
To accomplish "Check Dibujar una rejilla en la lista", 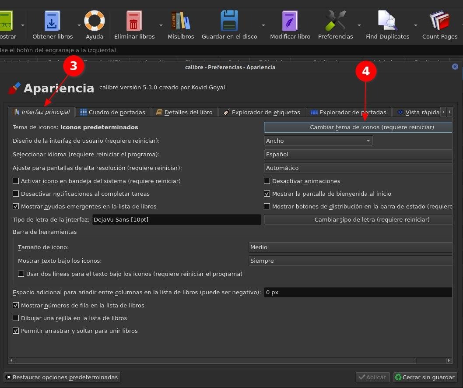I will (16, 318).
